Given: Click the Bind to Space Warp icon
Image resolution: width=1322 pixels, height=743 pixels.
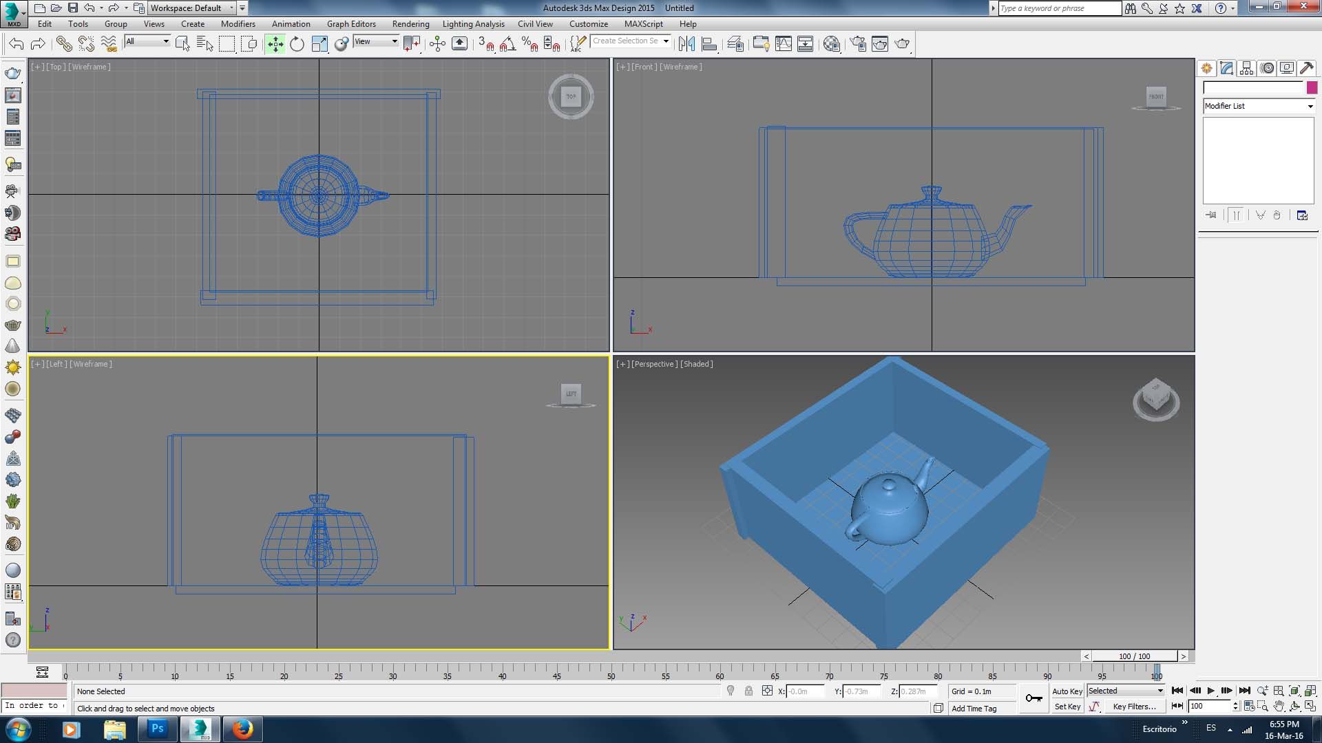Looking at the screenshot, I should pos(108,44).
